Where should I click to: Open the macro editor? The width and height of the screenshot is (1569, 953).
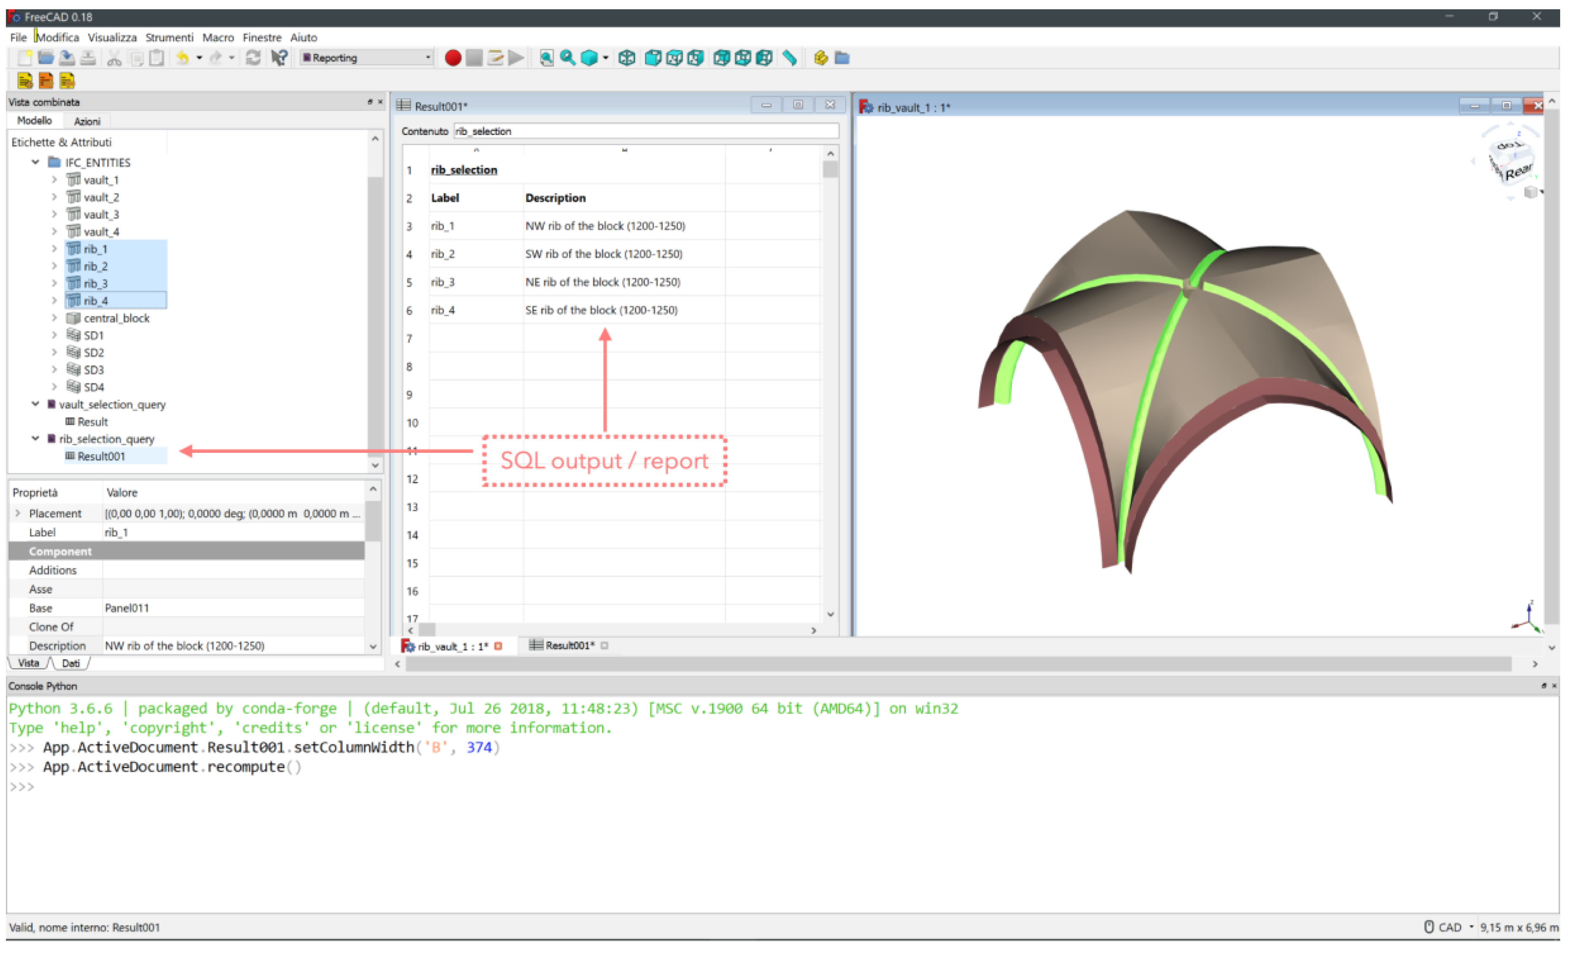(x=496, y=58)
